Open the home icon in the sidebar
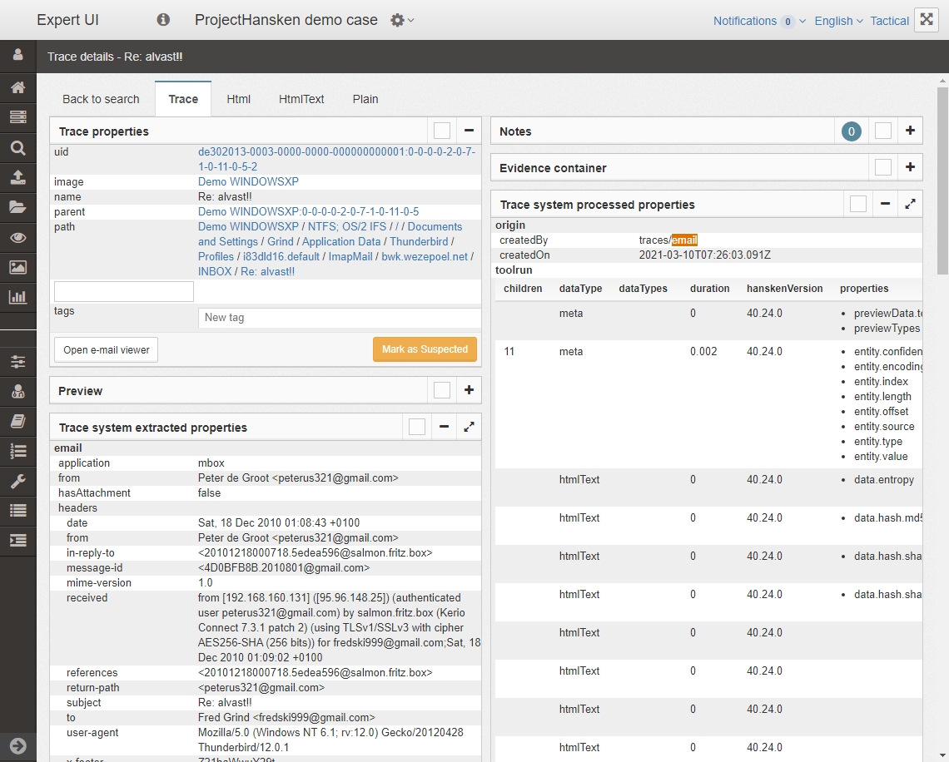The height and width of the screenshot is (762, 949). 18,87
